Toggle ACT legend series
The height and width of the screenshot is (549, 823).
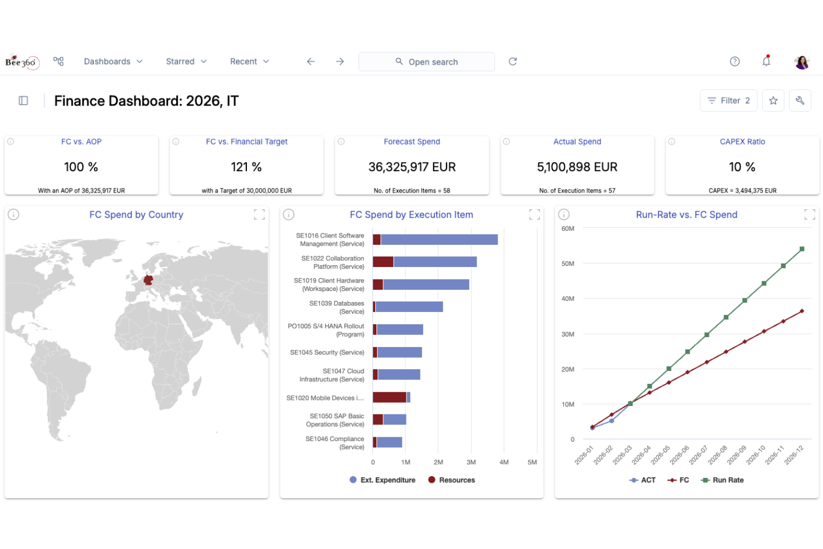[642, 480]
